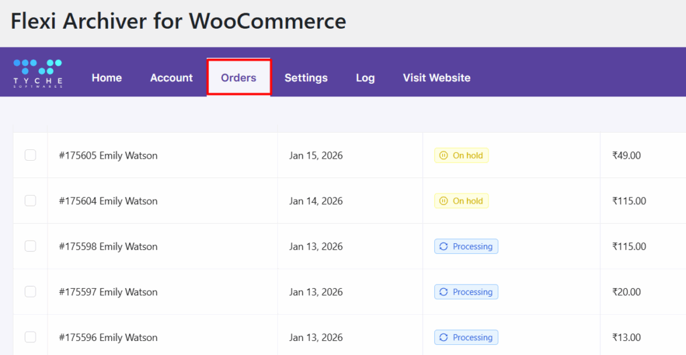The width and height of the screenshot is (686, 355).
Task: Switch to the Orders tab
Action: coord(238,78)
